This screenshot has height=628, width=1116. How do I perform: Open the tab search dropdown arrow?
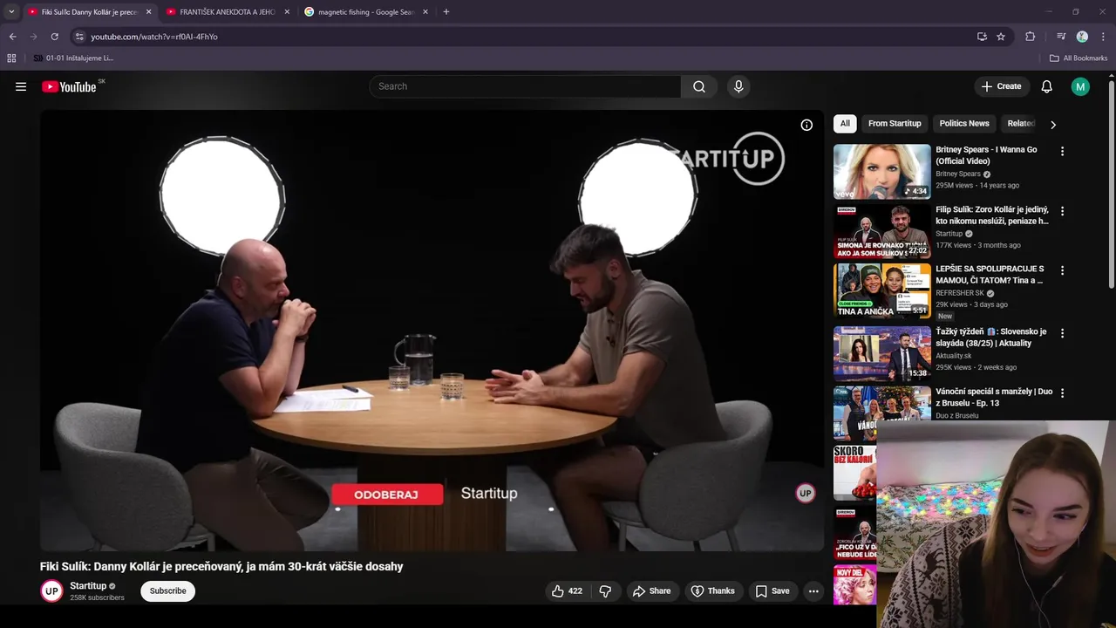[x=11, y=12]
